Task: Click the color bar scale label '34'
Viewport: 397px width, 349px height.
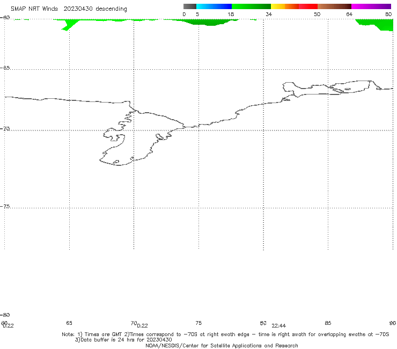Action: 269,14
